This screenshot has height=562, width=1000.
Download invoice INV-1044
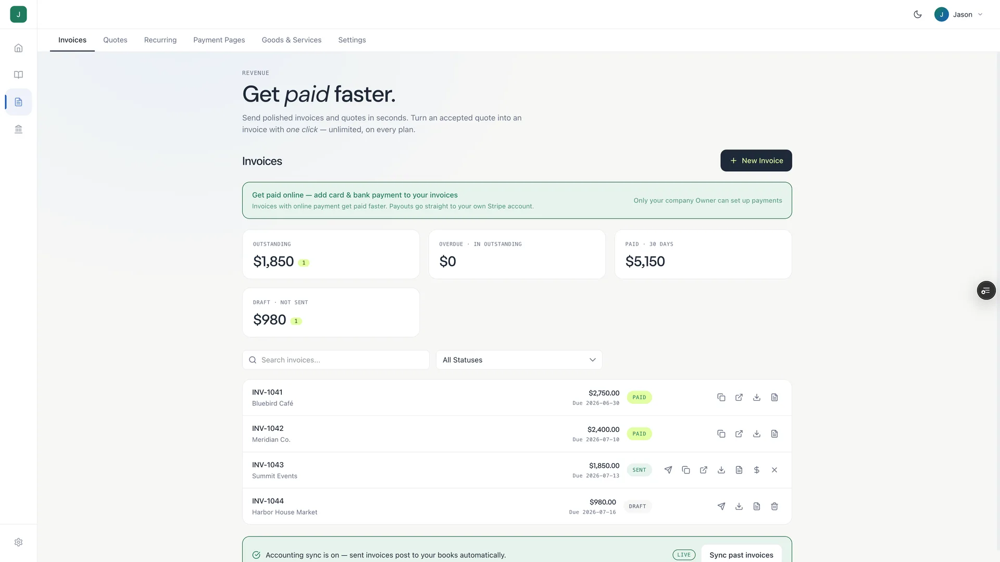[739, 506]
